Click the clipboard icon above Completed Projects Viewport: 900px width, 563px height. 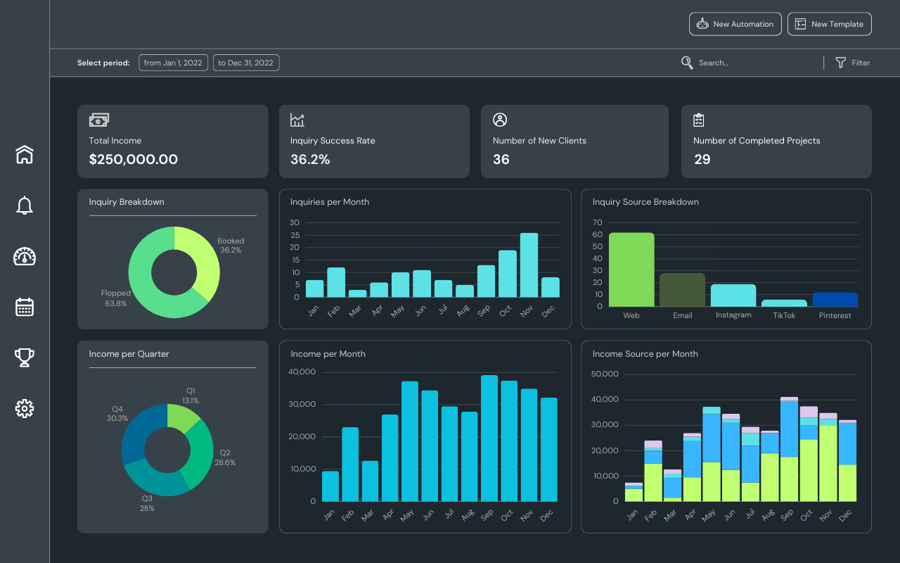(699, 120)
